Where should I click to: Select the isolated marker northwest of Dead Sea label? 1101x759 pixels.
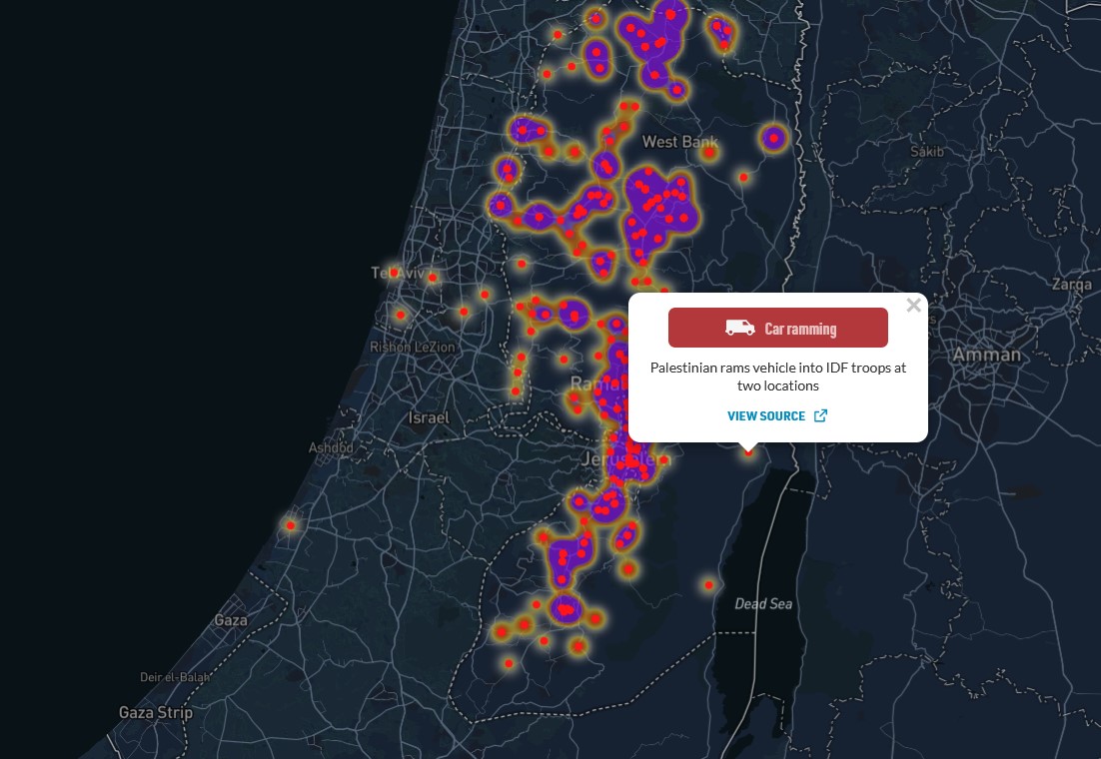point(708,584)
